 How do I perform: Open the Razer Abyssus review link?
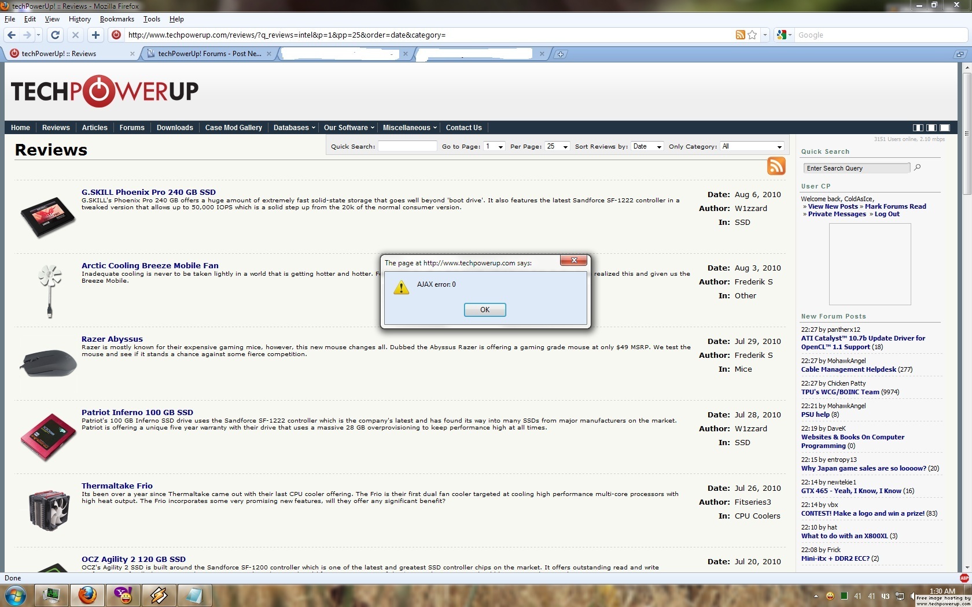[112, 339]
